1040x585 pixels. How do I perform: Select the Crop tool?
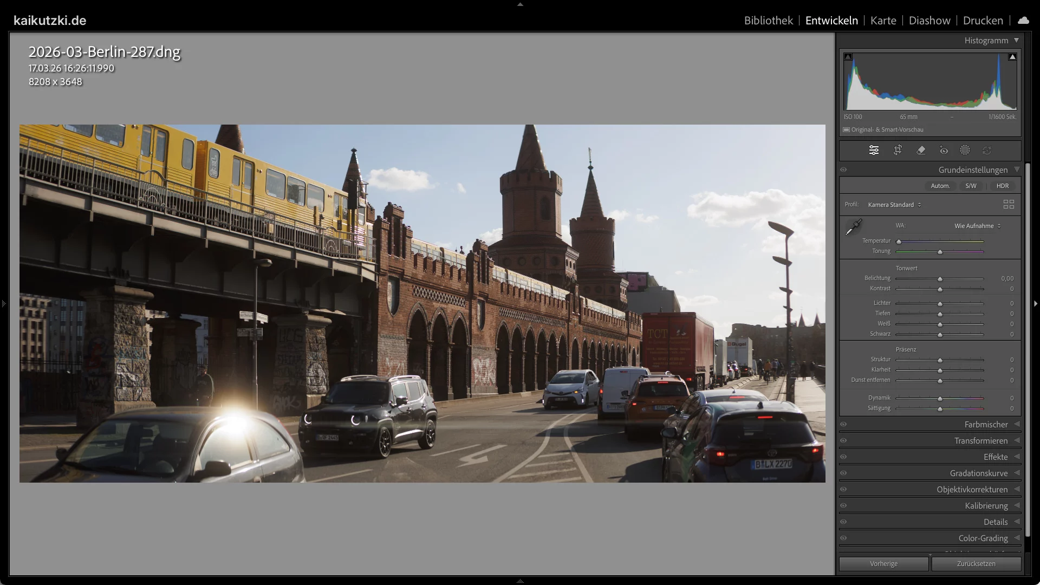898,150
